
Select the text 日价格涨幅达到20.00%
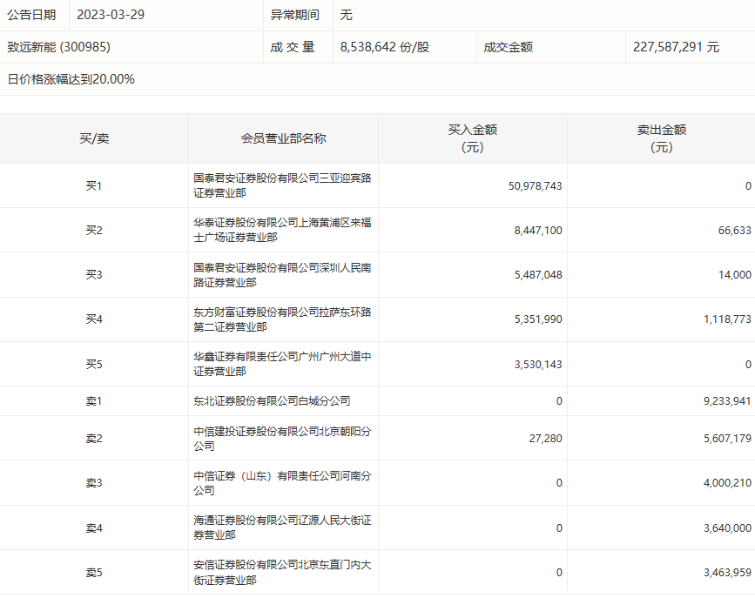[71, 79]
